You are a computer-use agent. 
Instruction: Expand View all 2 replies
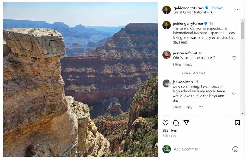click(x=193, y=73)
